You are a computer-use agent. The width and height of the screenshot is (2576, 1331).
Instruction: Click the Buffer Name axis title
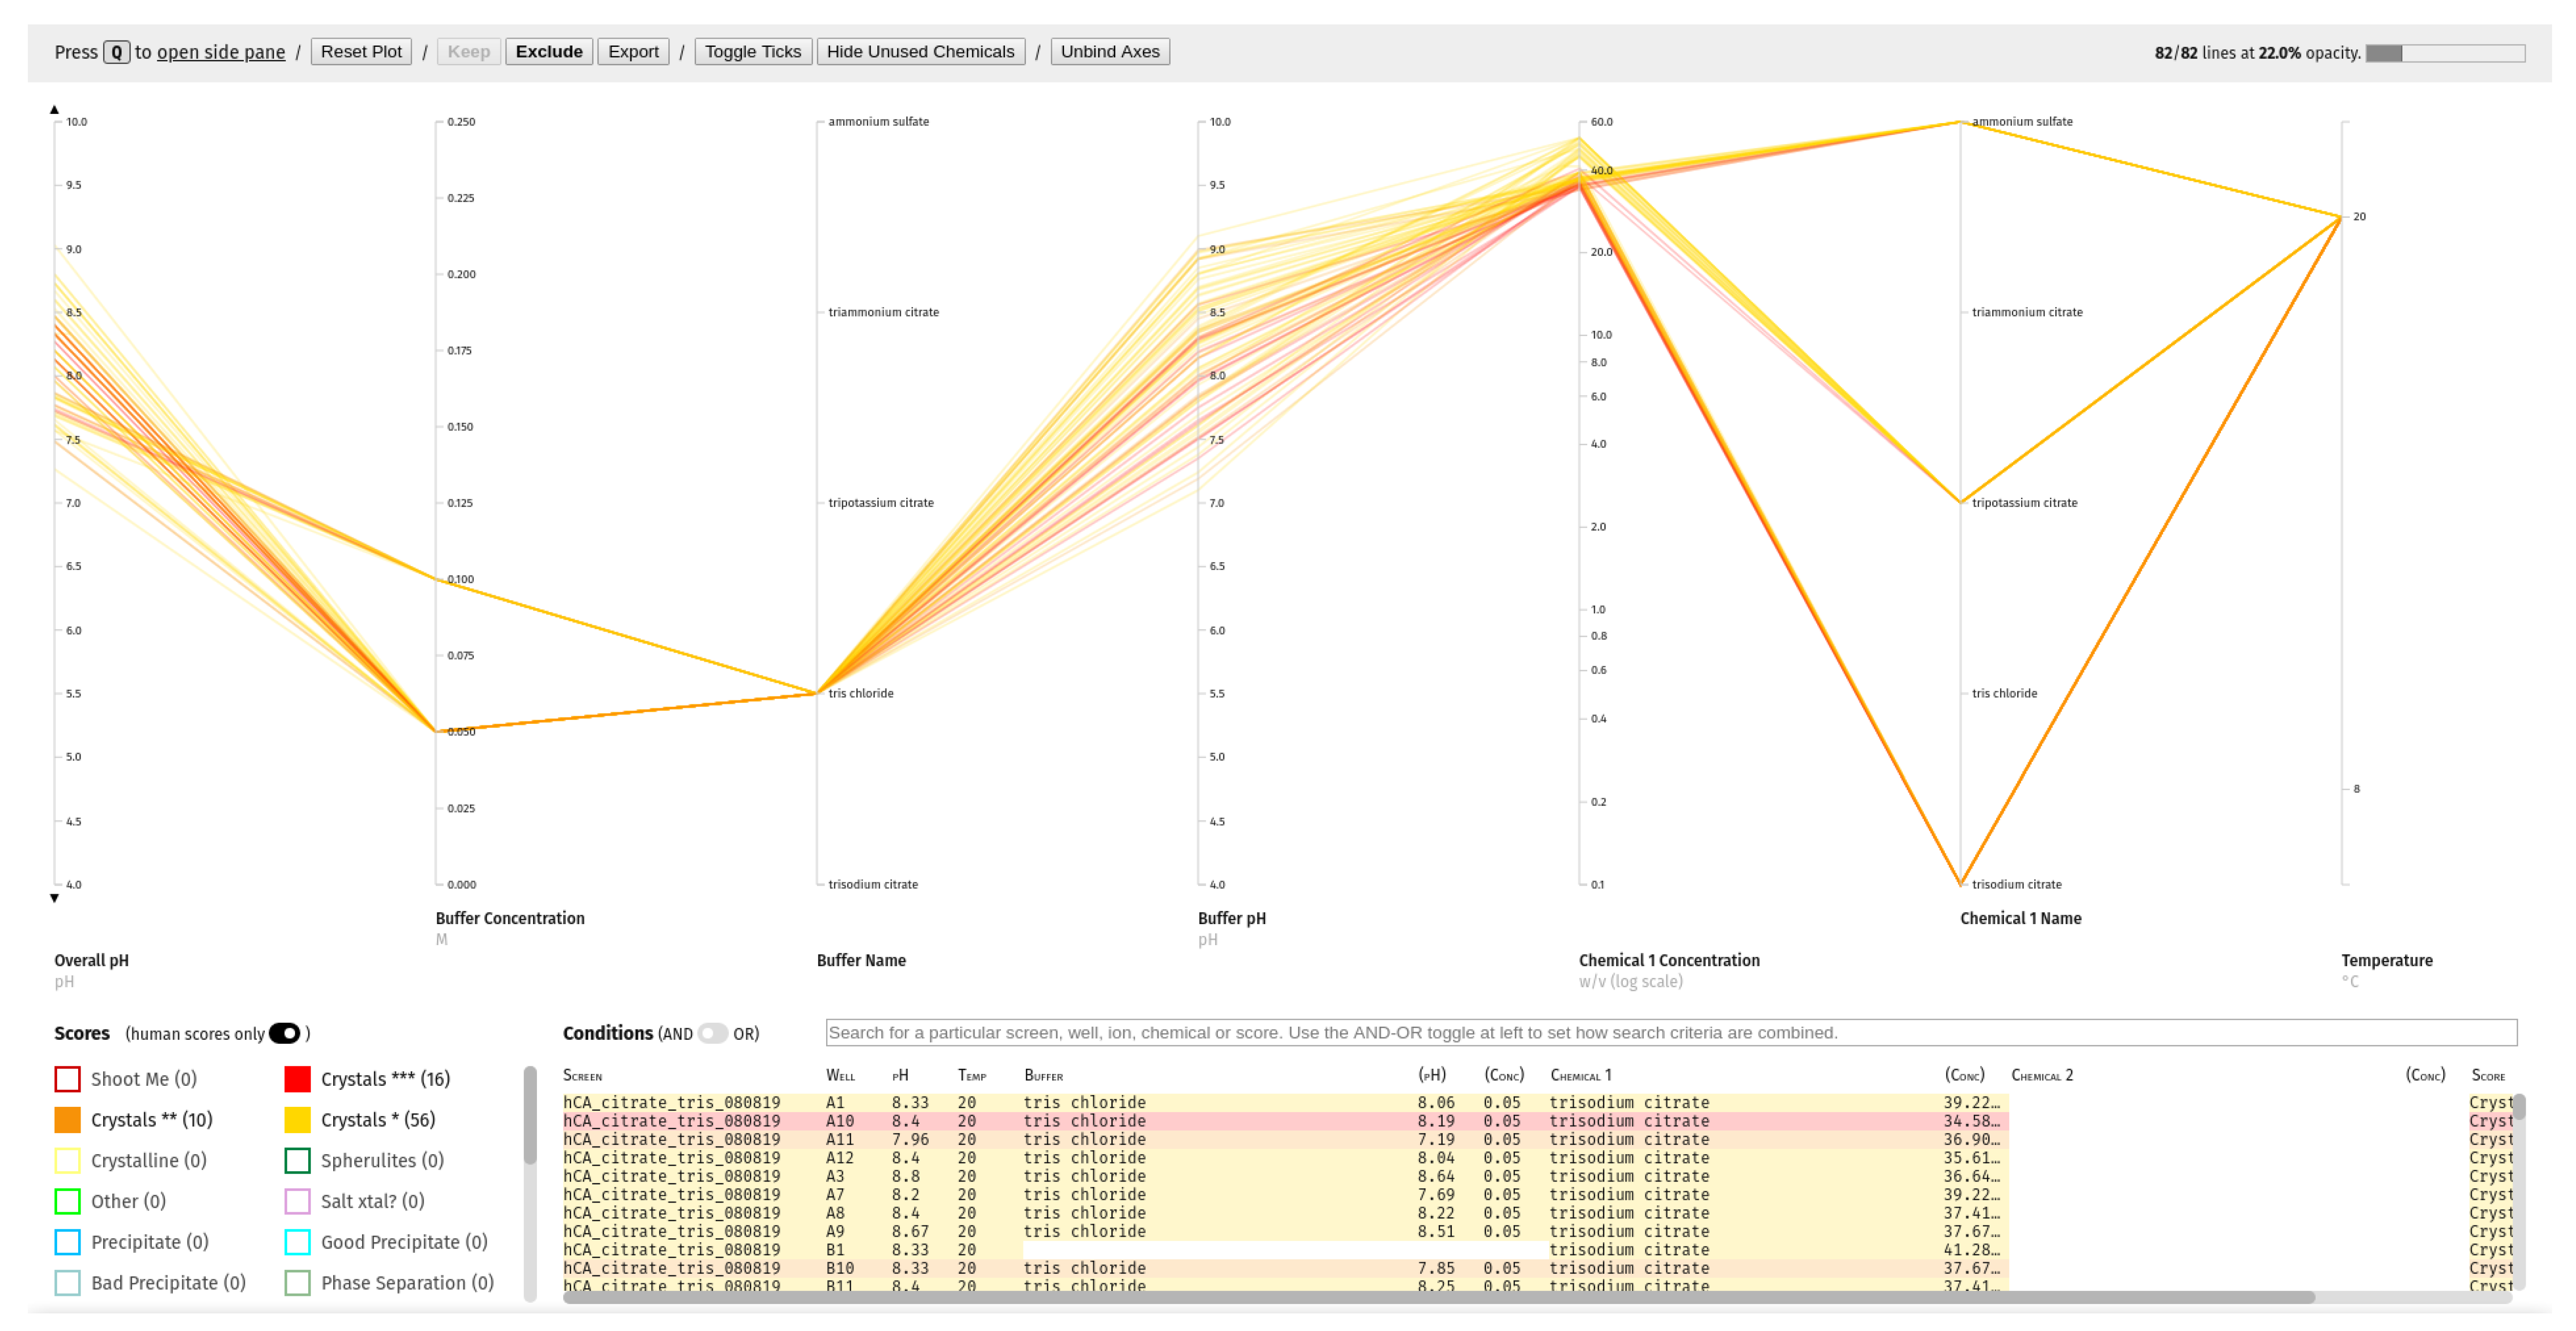point(861,961)
